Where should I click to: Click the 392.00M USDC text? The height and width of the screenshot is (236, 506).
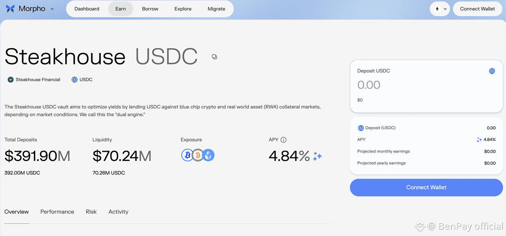22,173
